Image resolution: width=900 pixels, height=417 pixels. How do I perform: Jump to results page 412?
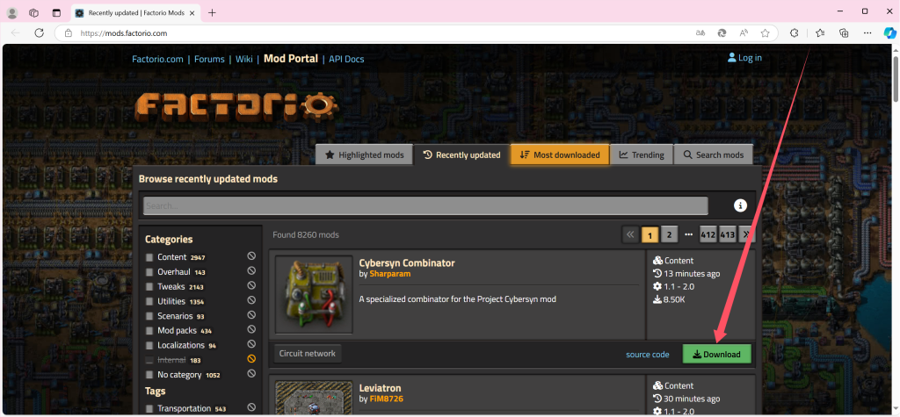(708, 234)
